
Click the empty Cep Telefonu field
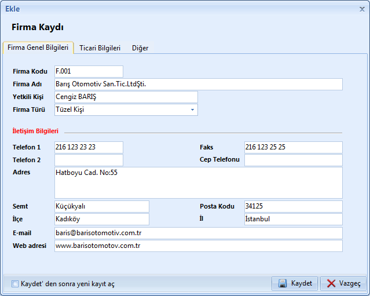point(293,160)
